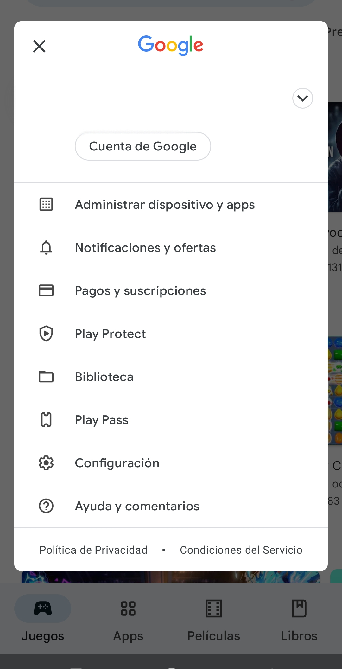Open the Condiciones del Servicio link

(241, 550)
